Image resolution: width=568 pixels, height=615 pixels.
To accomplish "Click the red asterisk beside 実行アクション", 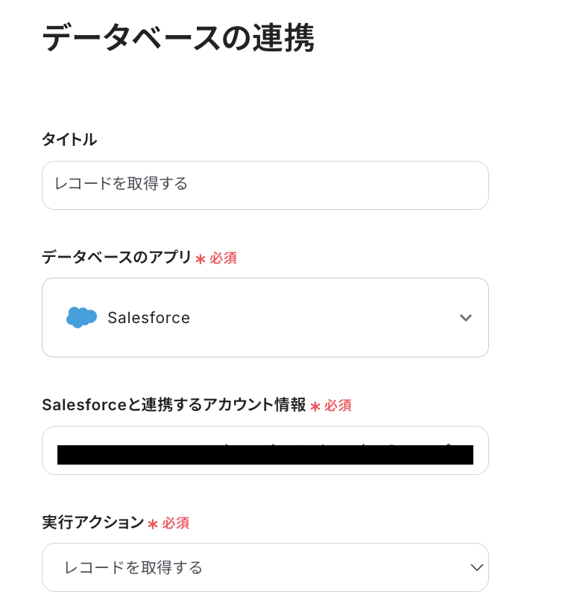I will (153, 524).
